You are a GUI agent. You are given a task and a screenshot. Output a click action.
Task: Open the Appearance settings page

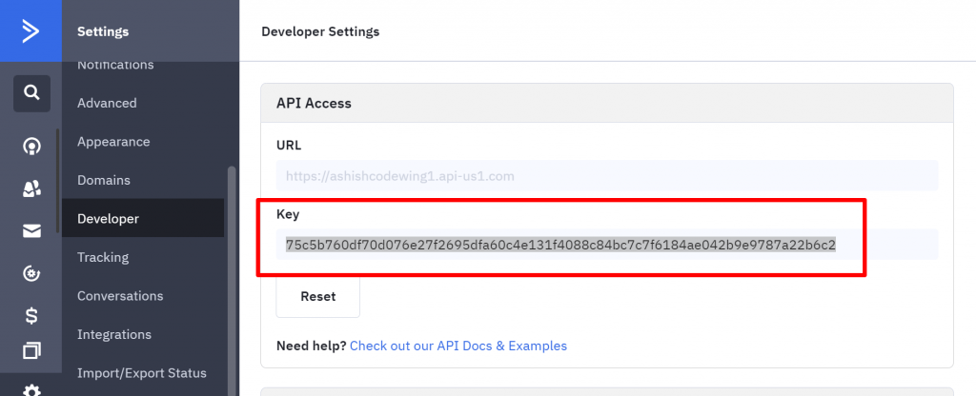(113, 142)
